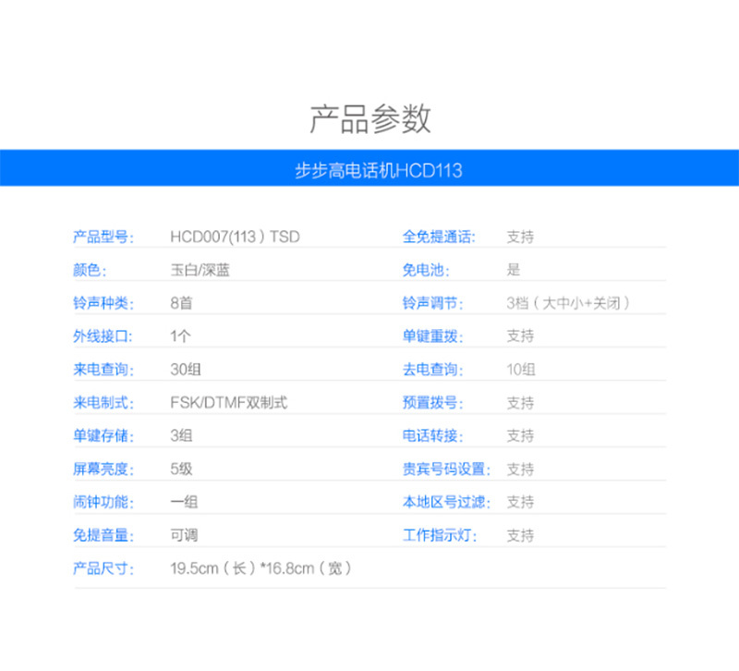Select the 全免提通话 label

(439, 237)
